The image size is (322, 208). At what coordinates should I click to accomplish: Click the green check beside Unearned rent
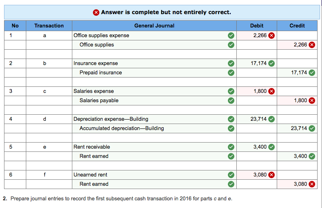coord(230,175)
